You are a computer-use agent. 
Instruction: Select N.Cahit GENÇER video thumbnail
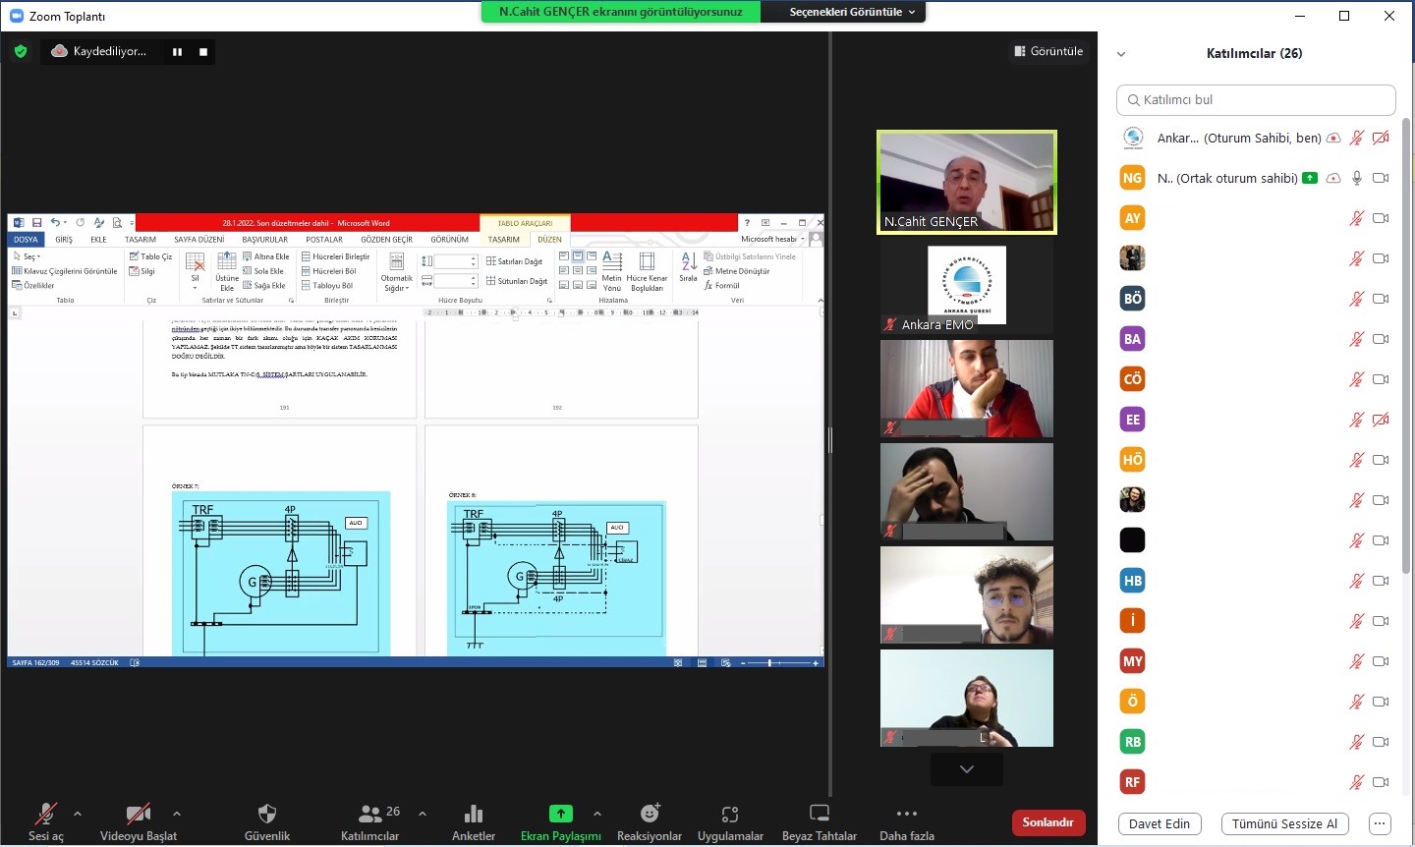[967, 183]
